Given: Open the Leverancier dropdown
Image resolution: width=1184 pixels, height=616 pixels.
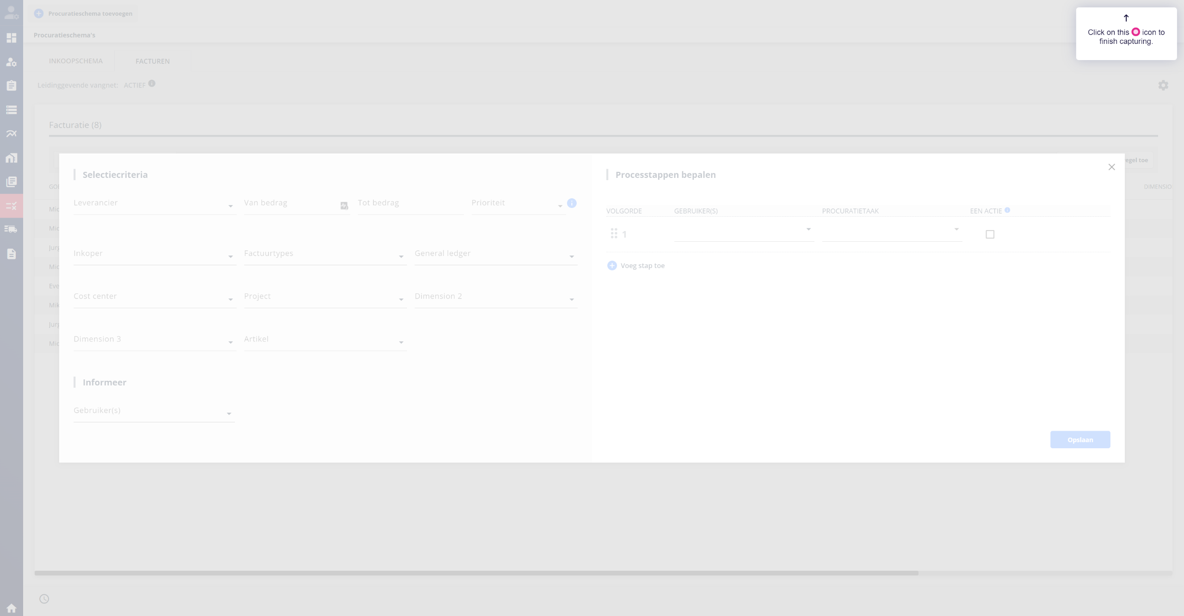Looking at the screenshot, I should (x=154, y=205).
